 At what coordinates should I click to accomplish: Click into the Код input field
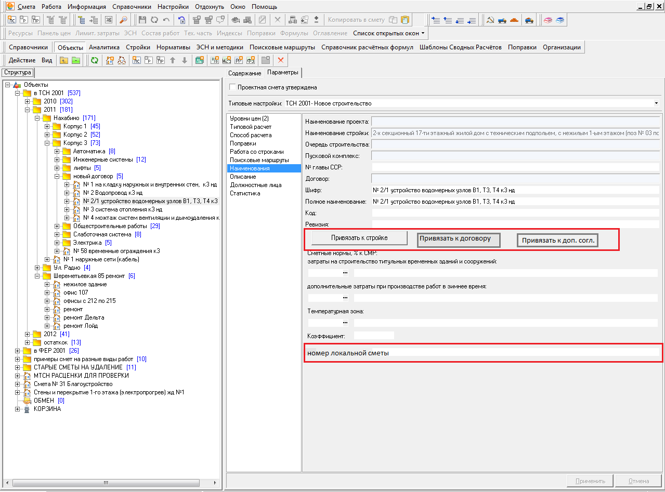tap(515, 212)
